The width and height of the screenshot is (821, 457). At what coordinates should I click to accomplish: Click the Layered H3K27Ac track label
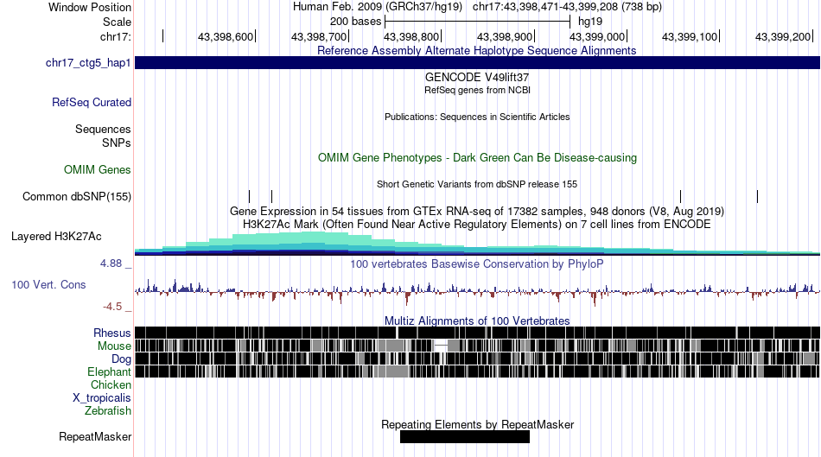coord(56,236)
